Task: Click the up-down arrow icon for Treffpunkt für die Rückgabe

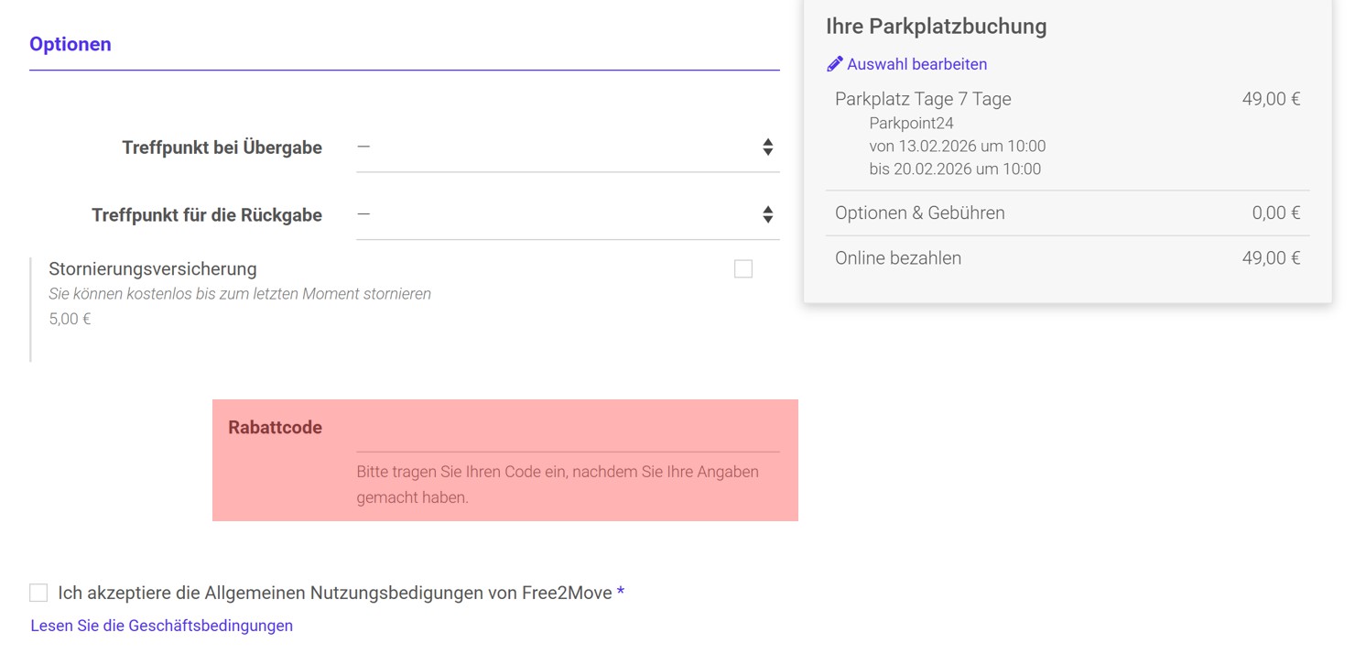Action: (x=767, y=214)
